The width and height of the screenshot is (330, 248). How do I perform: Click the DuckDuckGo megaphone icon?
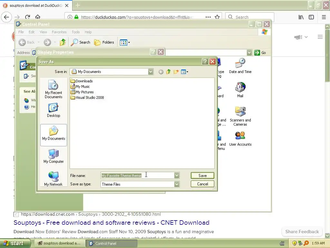point(298,37)
